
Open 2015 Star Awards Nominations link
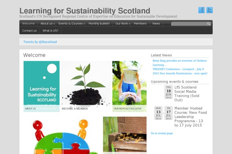click(180, 74)
